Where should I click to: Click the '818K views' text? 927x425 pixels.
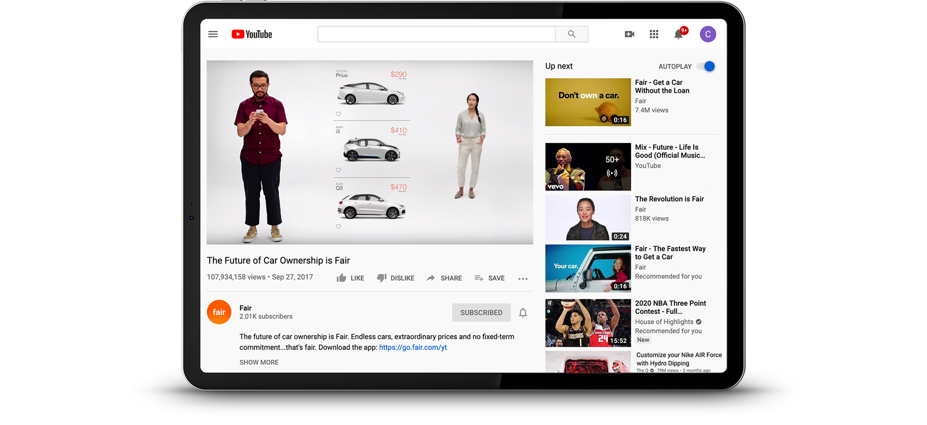pos(652,218)
